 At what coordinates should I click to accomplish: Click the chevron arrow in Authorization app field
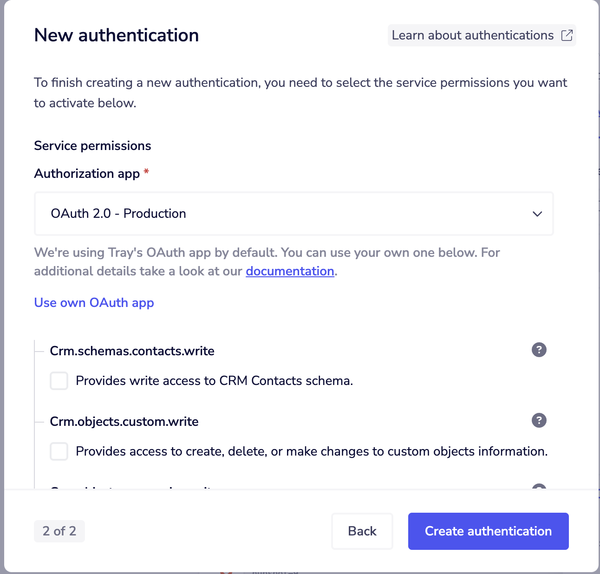coord(537,214)
